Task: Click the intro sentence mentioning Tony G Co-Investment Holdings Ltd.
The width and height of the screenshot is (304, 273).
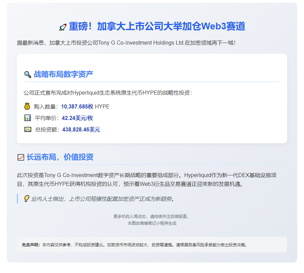Action: [x=126, y=43]
